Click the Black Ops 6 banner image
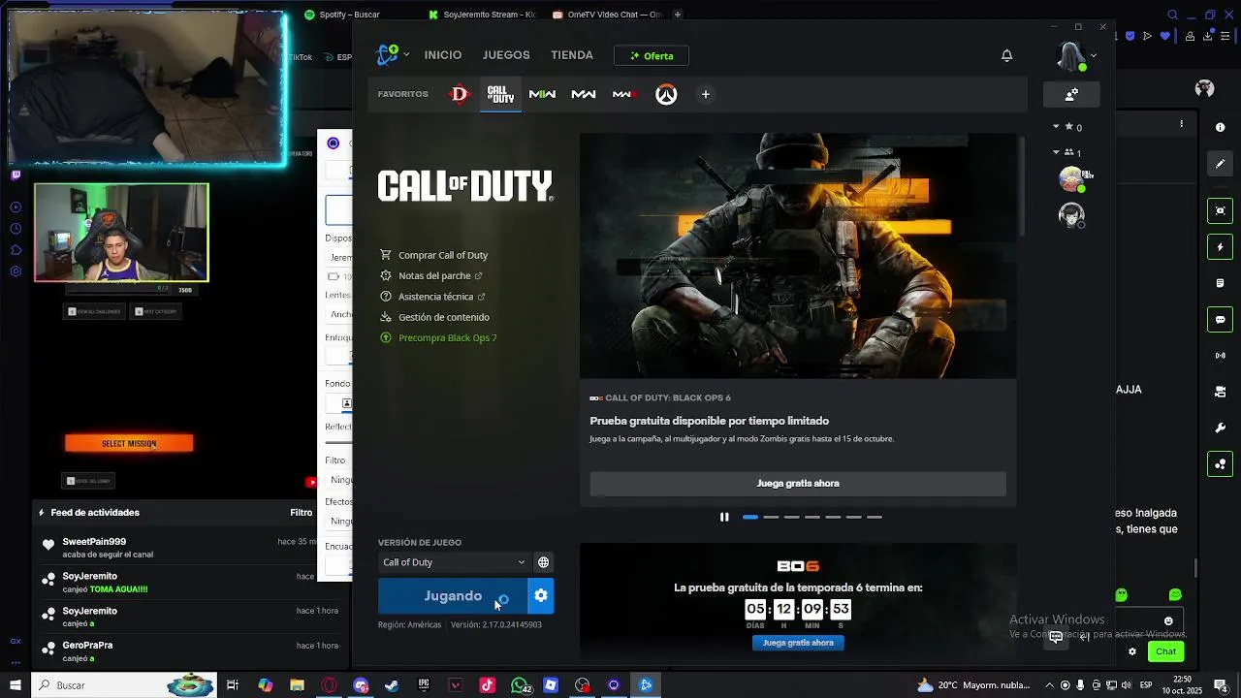The width and height of the screenshot is (1241, 698). tap(798, 256)
